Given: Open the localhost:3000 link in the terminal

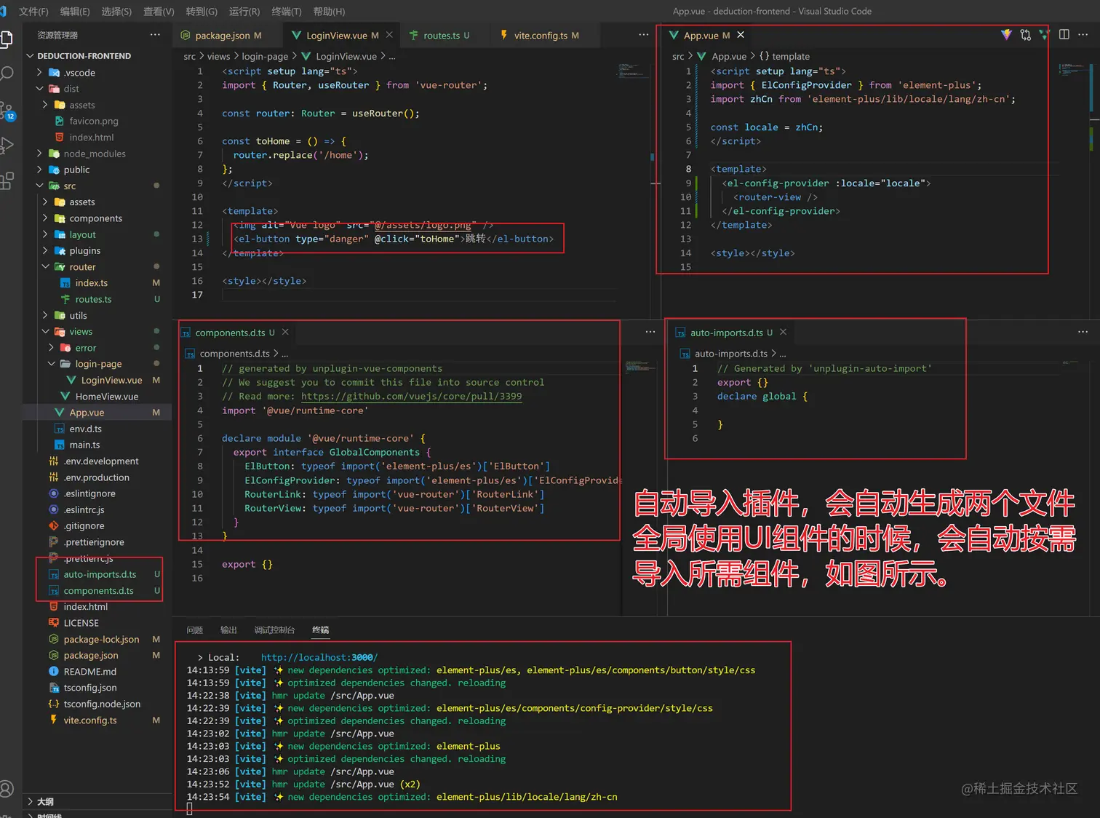Looking at the screenshot, I should point(319,657).
